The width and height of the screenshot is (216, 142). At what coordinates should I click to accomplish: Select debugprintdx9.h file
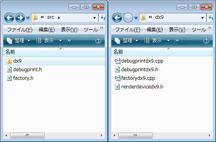136,70
